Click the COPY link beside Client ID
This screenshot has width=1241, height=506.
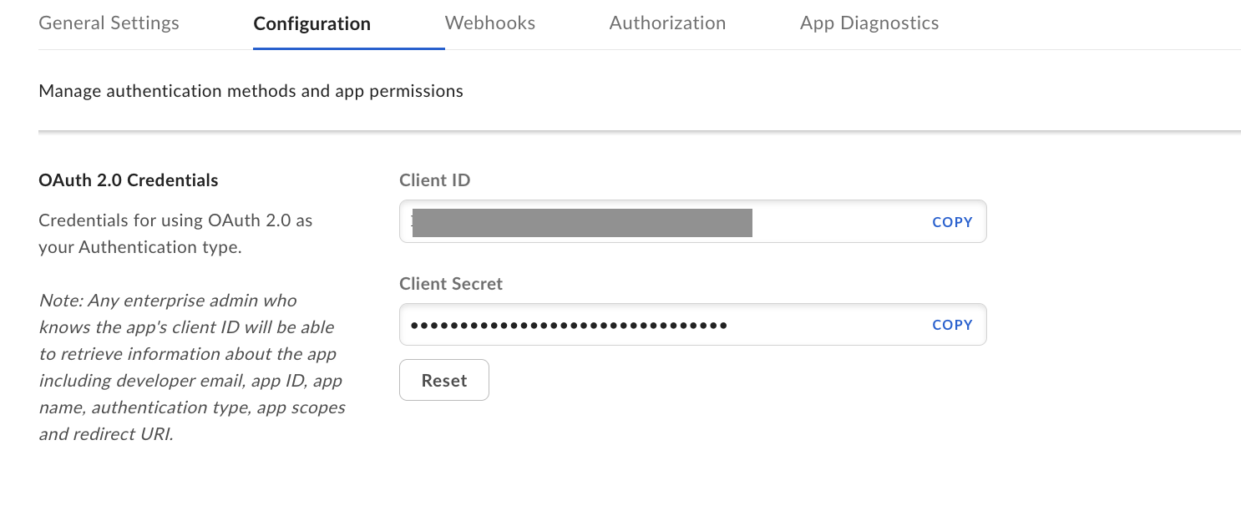(951, 221)
